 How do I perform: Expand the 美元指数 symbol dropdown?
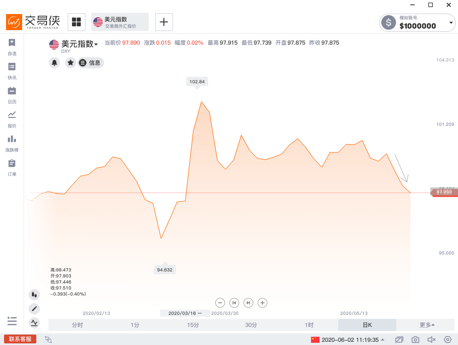click(96, 44)
